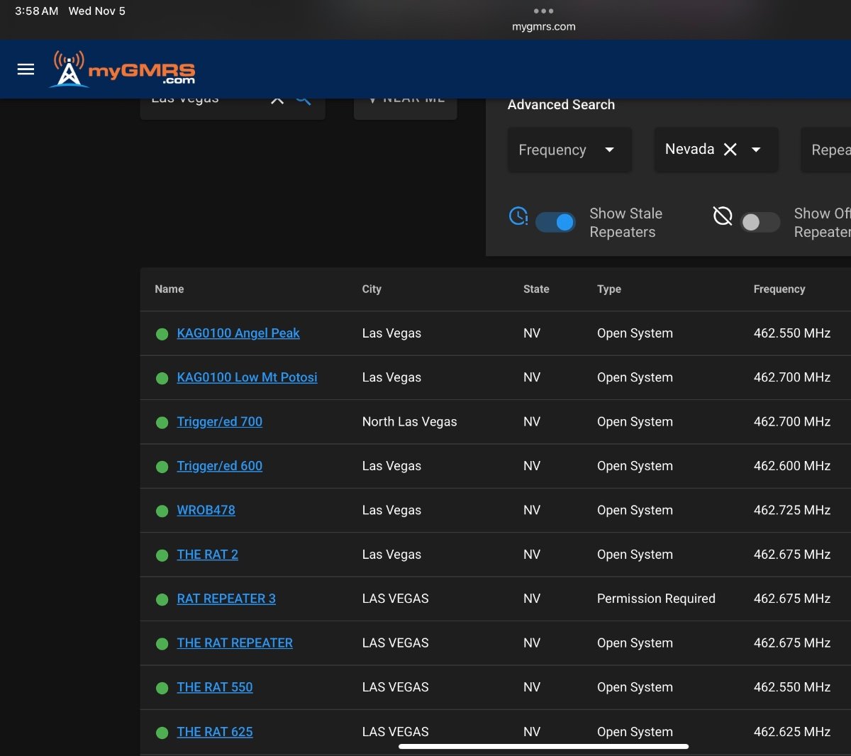The width and height of the screenshot is (851, 756).
Task: Tap the mygmrs.com address bar
Action: [543, 27]
